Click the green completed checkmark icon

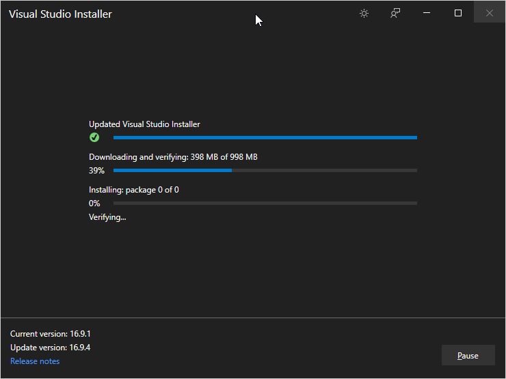pyautogui.click(x=94, y=137)
